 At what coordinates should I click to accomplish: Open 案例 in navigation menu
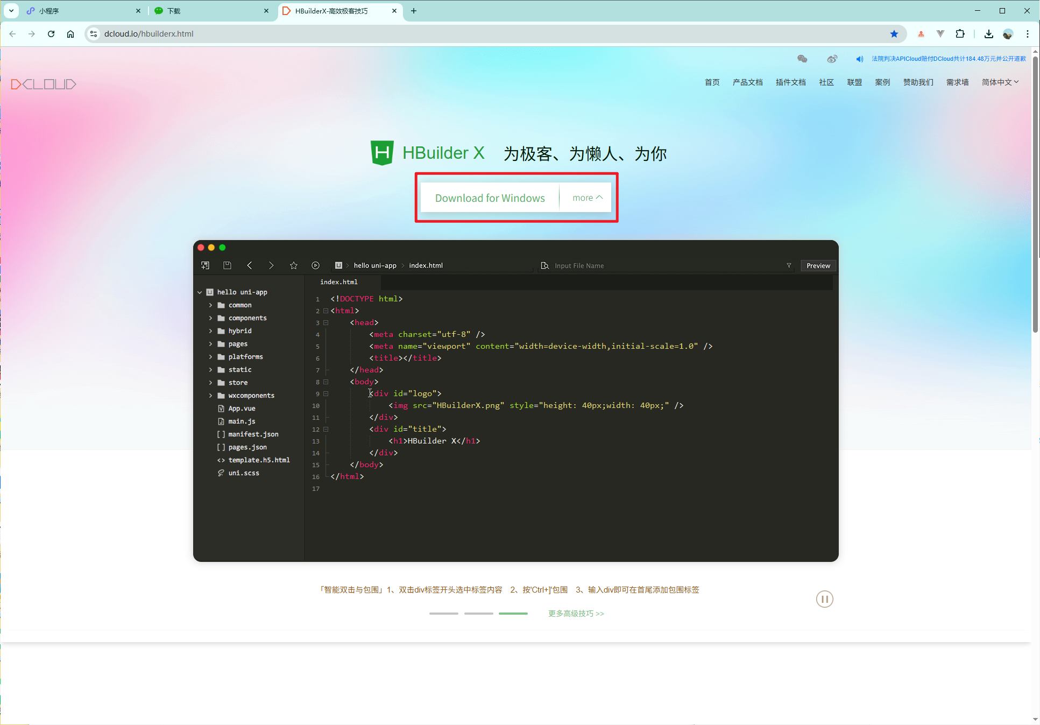(882, 82)
